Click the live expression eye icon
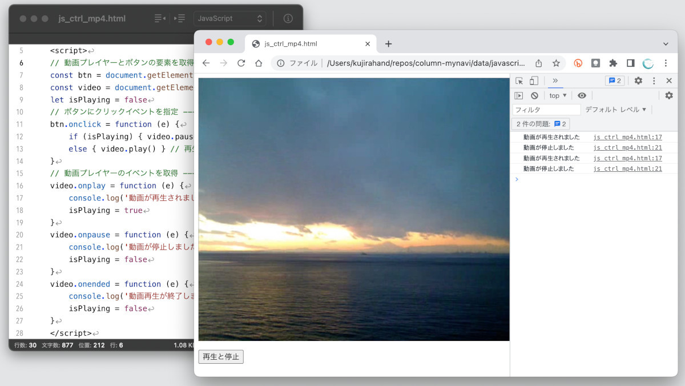This screenshot has height=386, width=685. pos(582,96)
